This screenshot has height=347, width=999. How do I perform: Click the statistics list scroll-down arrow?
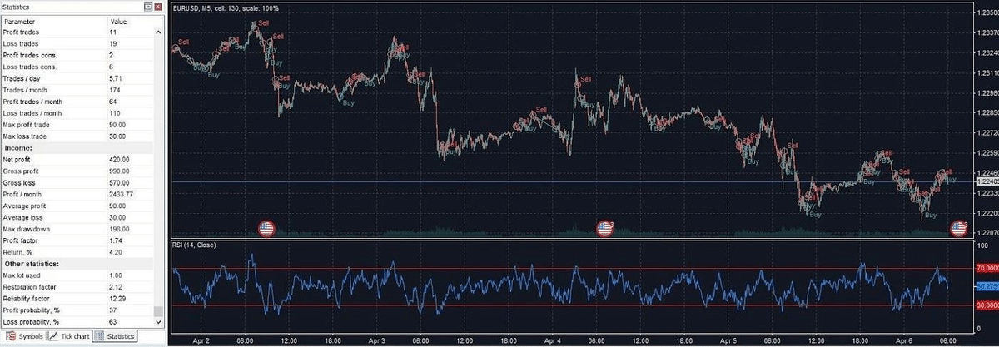158,321
